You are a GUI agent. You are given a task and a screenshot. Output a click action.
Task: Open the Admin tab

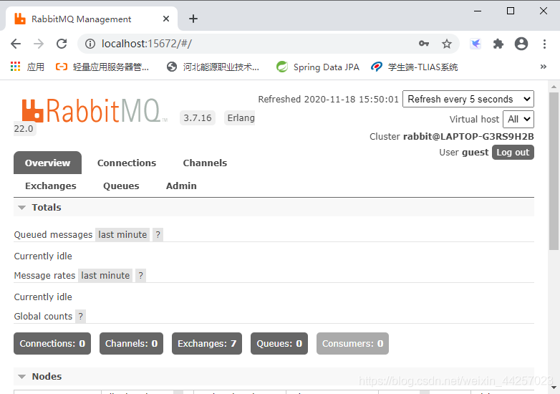pos(181,186)
